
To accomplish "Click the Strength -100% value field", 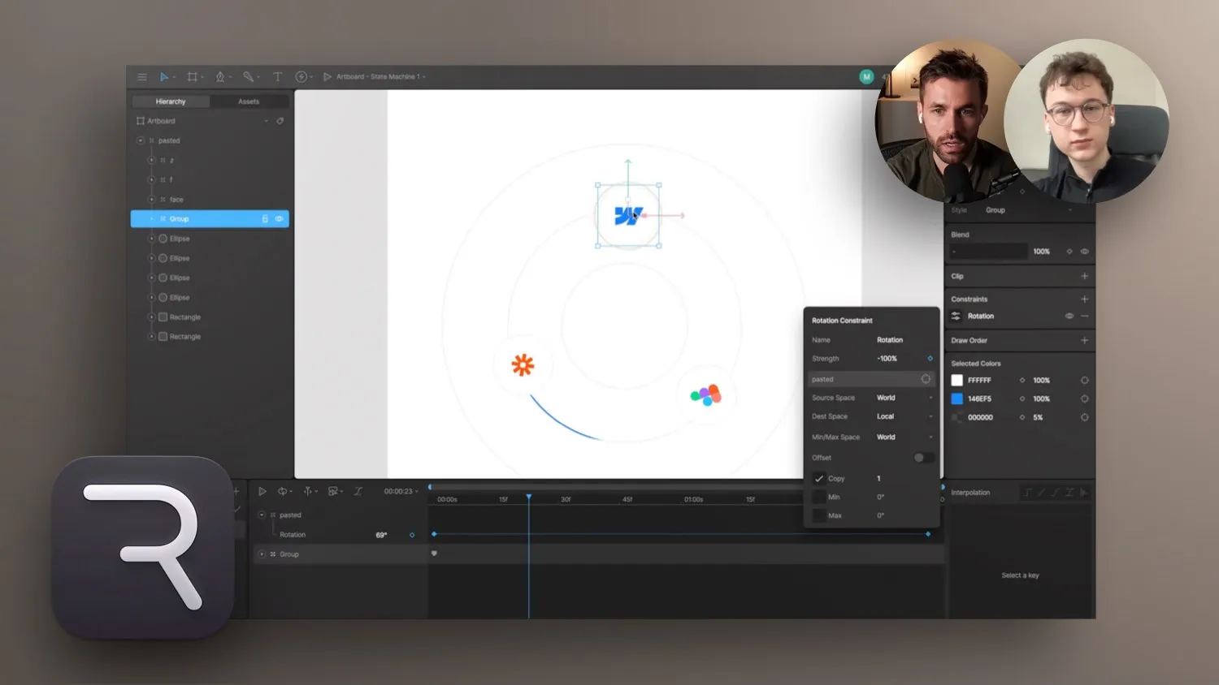I will [x=887, y=359].
